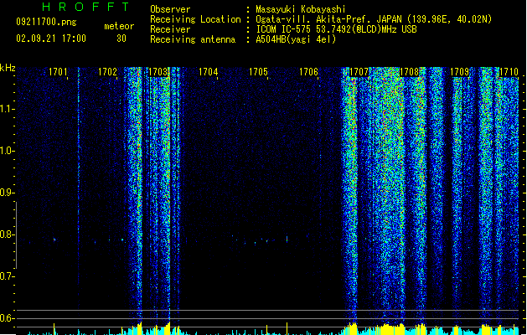The image size is (527, 335).
Task: Click the meteor count label
Action: click(x=119, y=26)
